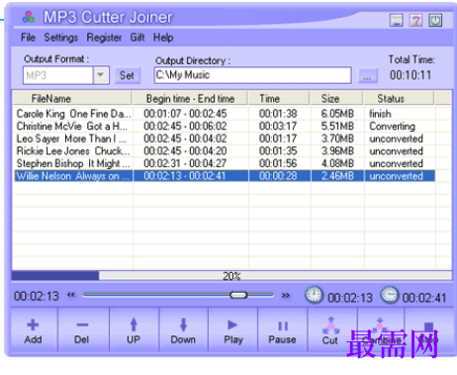Click the minimize window icon in title bar
Viewport: 457px width, 375px height.
[x=397, y=21]
